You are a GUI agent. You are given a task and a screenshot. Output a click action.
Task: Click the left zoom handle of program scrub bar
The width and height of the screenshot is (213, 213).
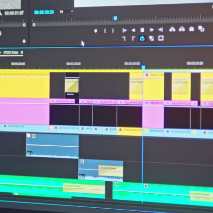pyautogui.click(x=34, y=25)
